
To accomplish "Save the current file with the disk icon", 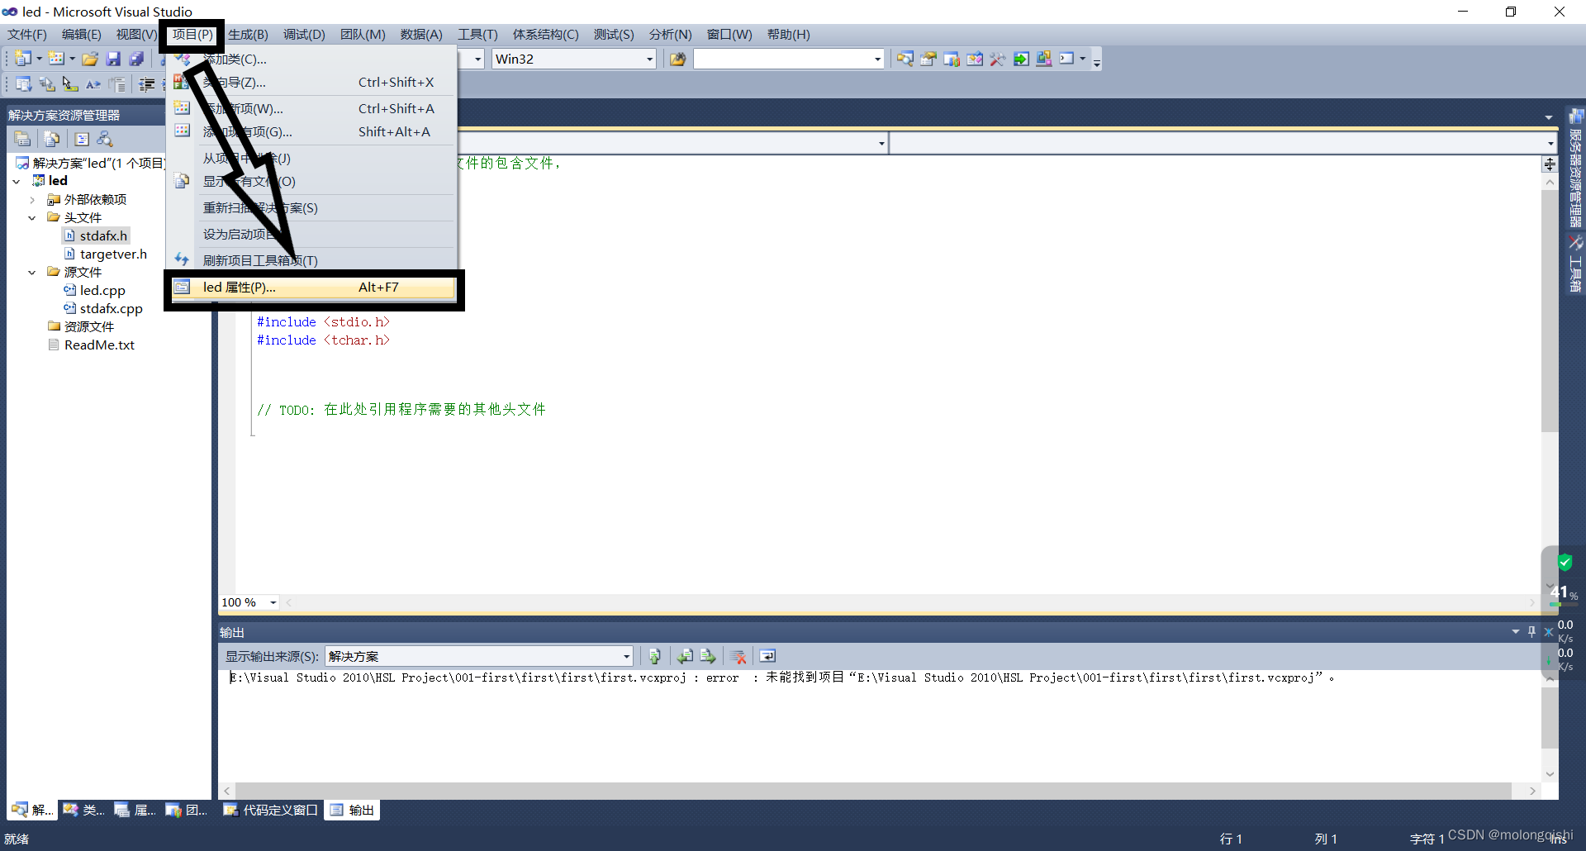I will click(x=113, y=59).
